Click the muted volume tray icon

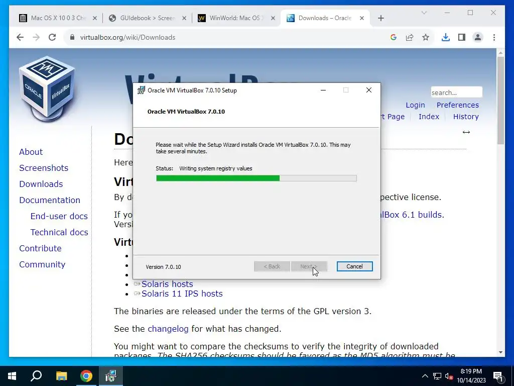(x=449, y=376)
